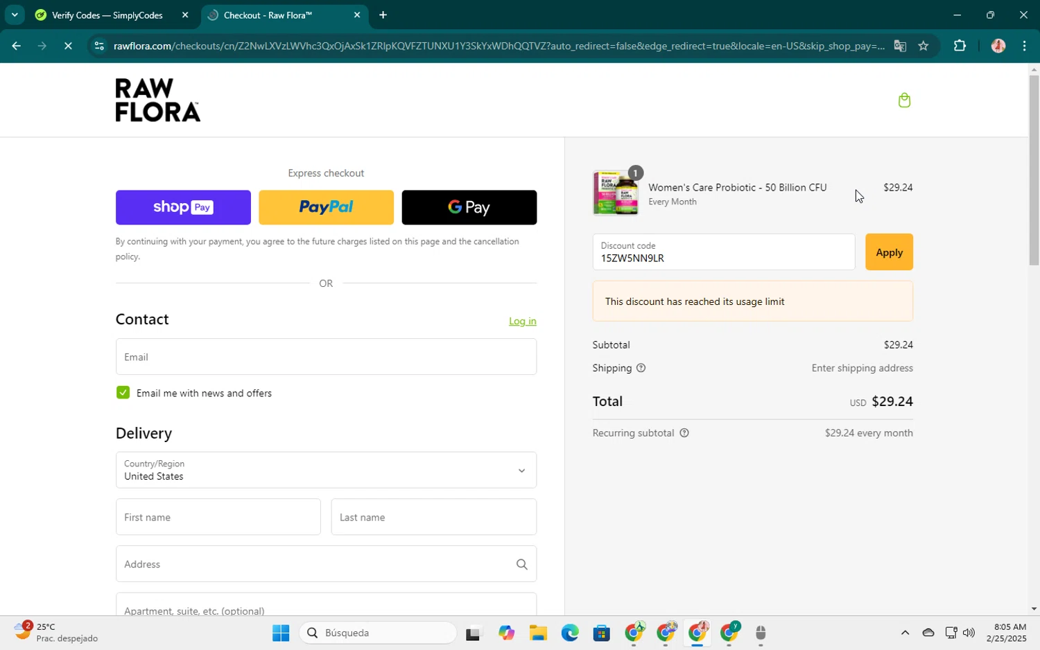Click the Apartment, suite, etc. field
1040x650 pixels.
(x=326, y=604)
